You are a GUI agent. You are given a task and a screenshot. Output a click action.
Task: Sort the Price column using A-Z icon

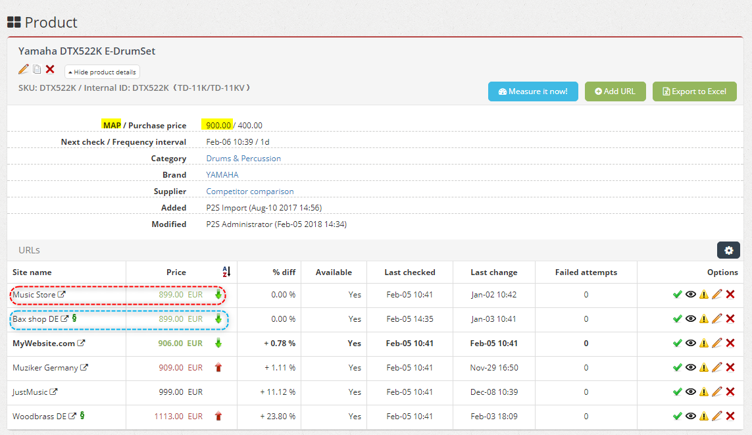(226, 272)
